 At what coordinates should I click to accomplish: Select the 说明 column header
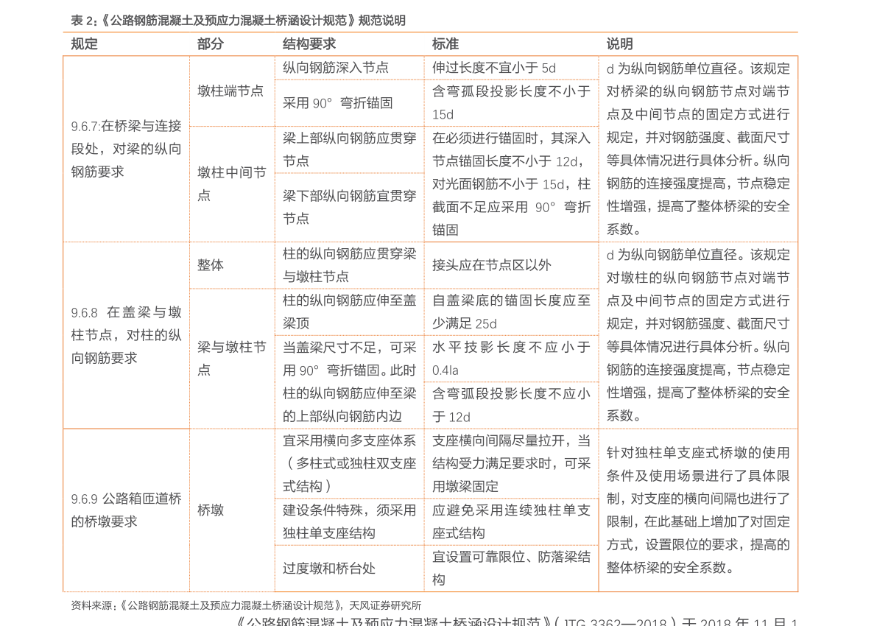619,44
